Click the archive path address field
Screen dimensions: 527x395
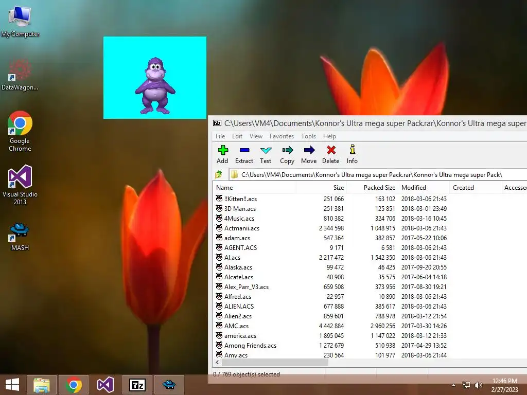click(x=378, y=175)
